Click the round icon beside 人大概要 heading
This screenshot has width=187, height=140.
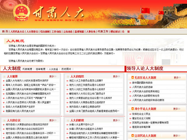tap(4, 77)
